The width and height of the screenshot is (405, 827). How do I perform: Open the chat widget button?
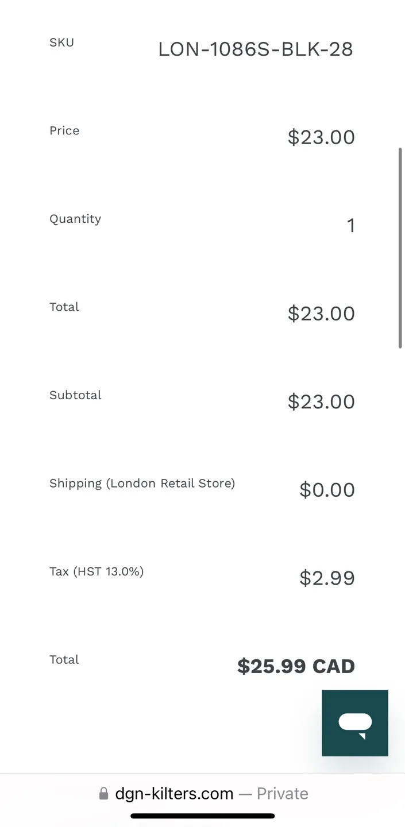pyautogui.click(x=354, y=722)
